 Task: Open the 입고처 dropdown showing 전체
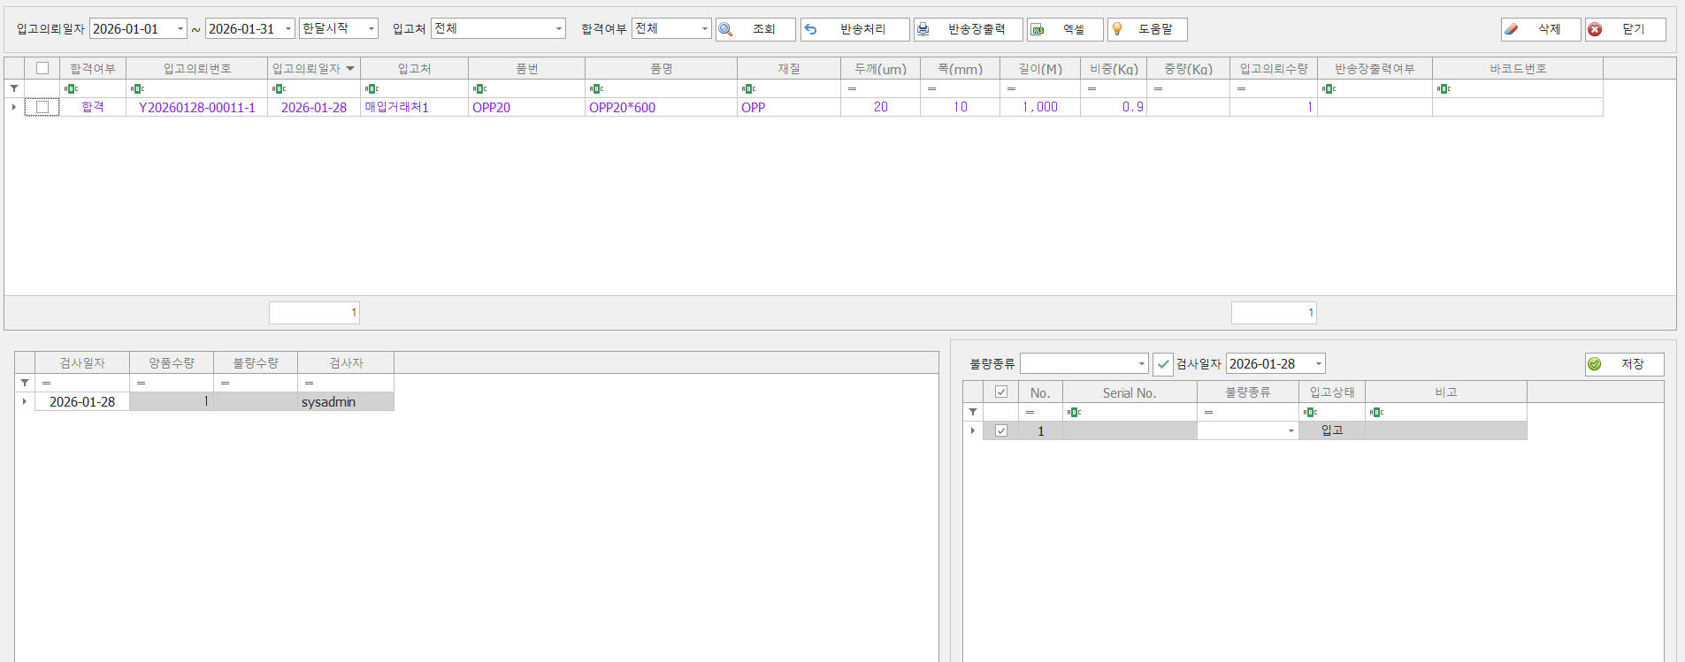pyautogui.click(x=558, y=29)
